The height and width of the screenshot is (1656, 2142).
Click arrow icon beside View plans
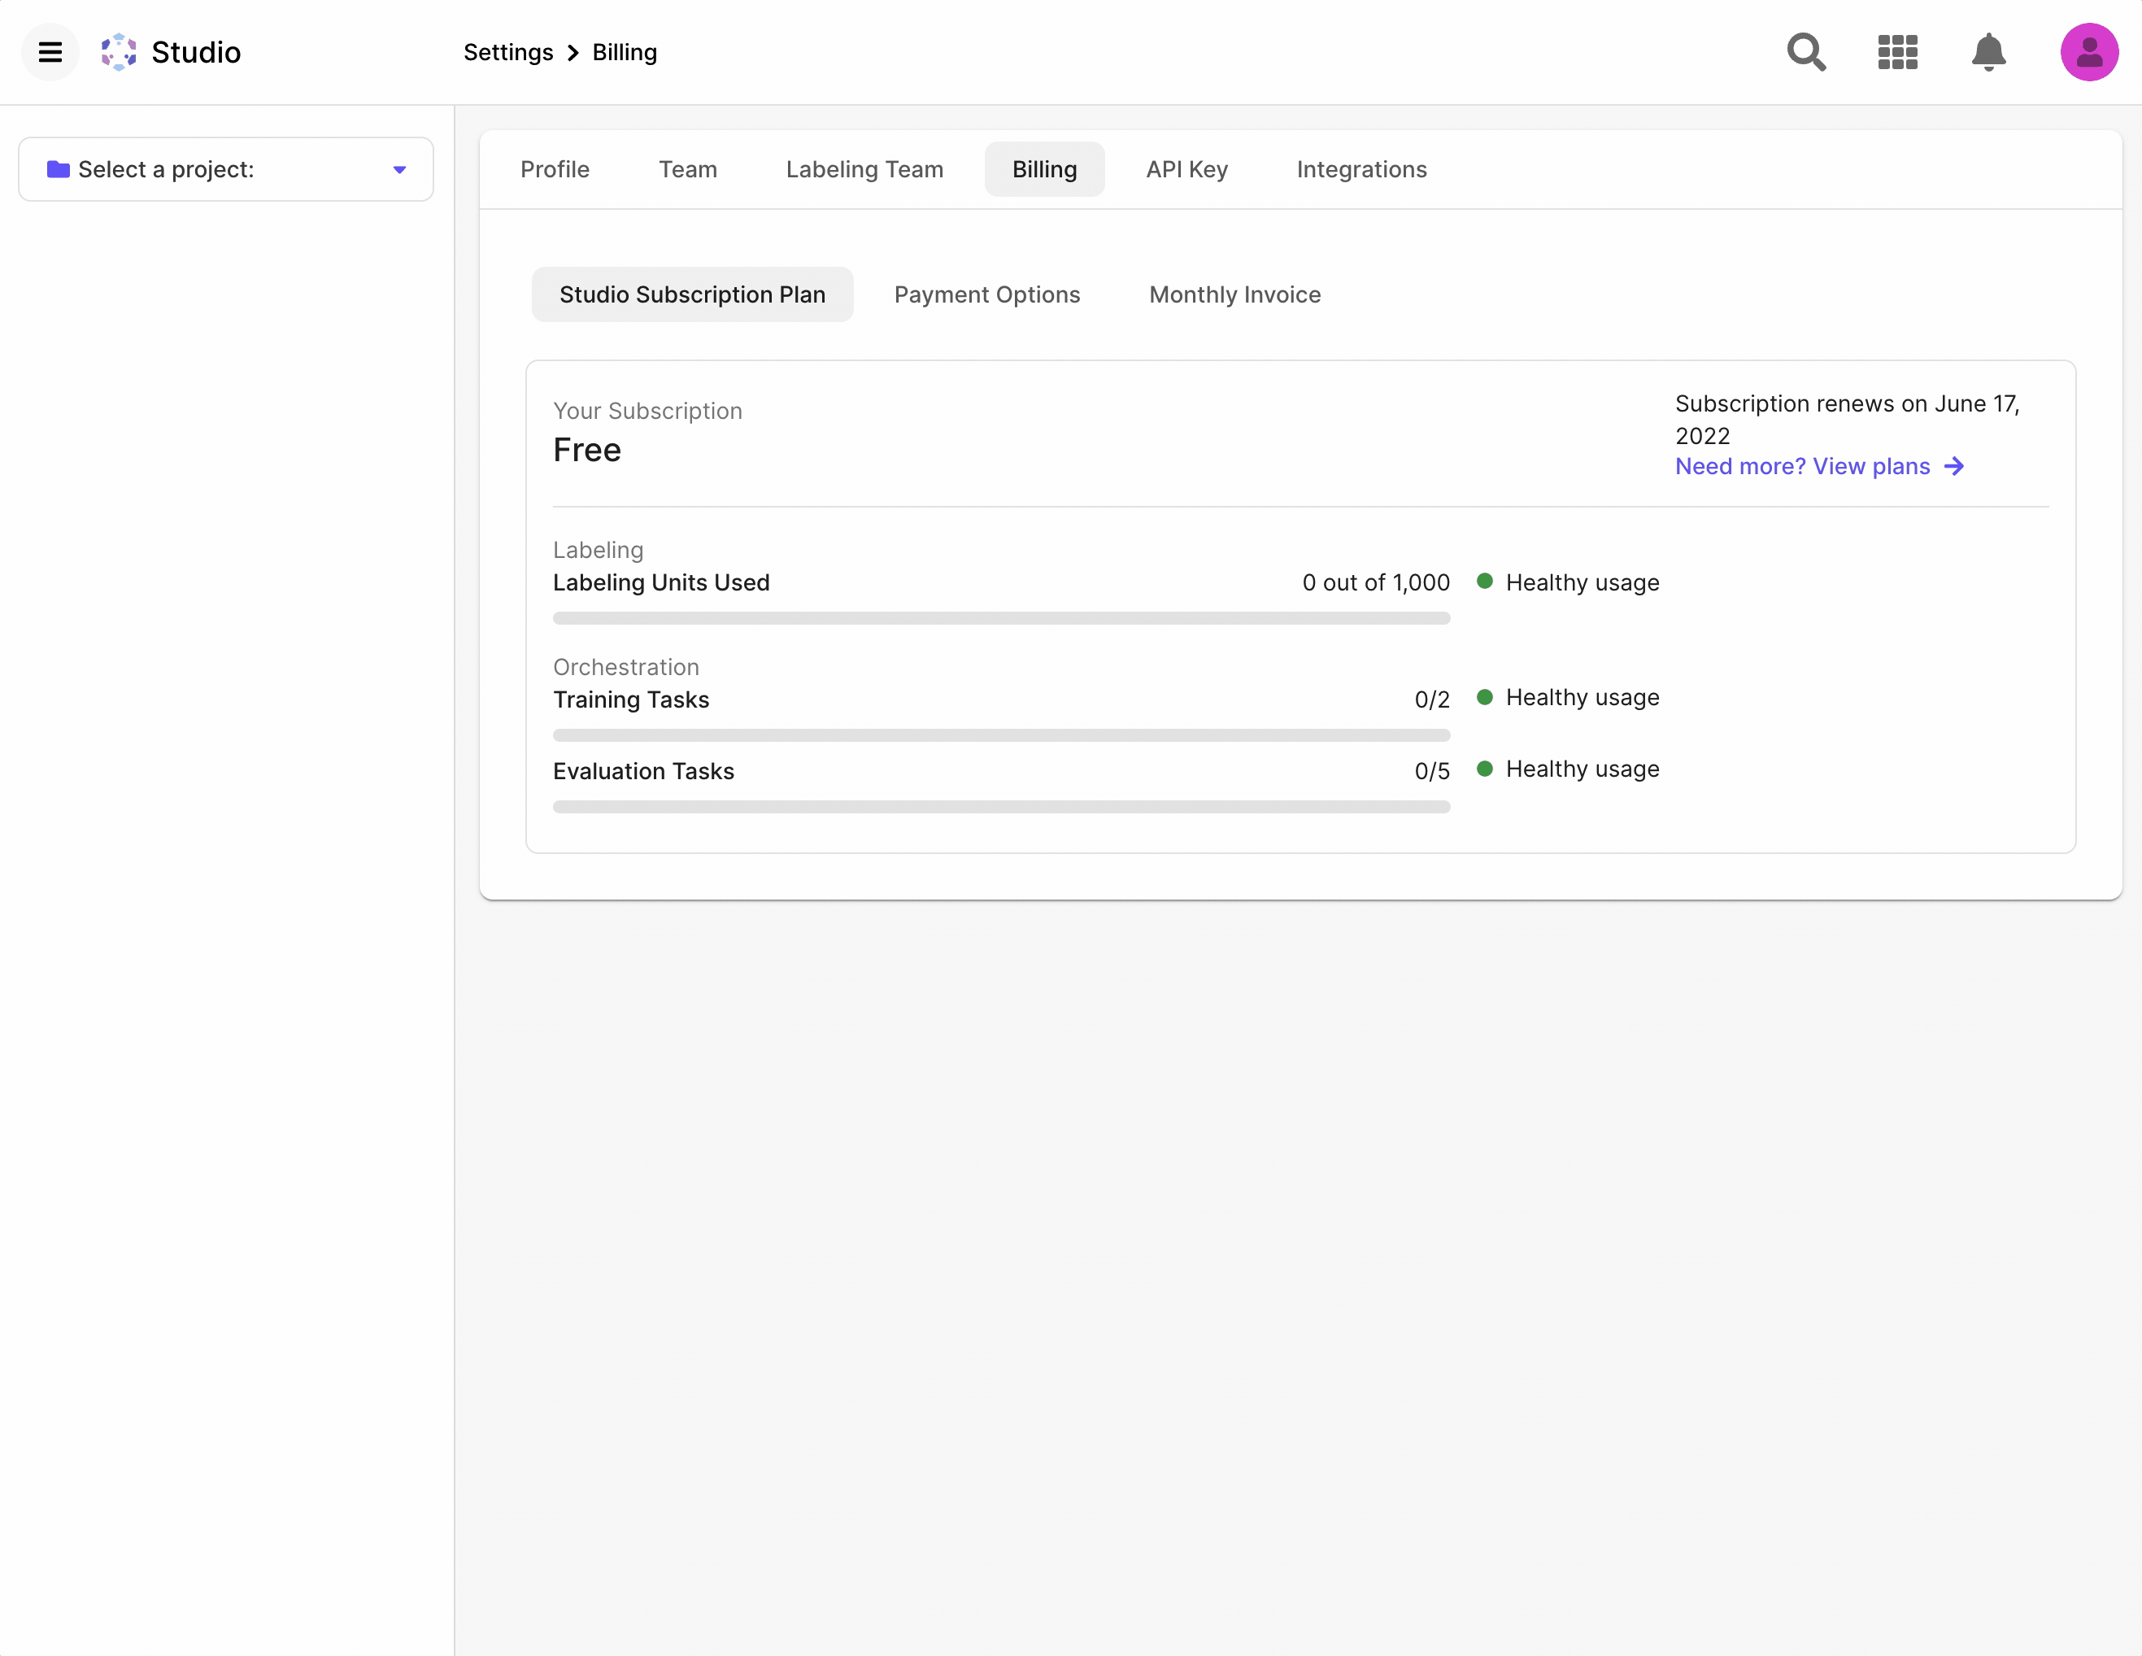coord(1953,467)
